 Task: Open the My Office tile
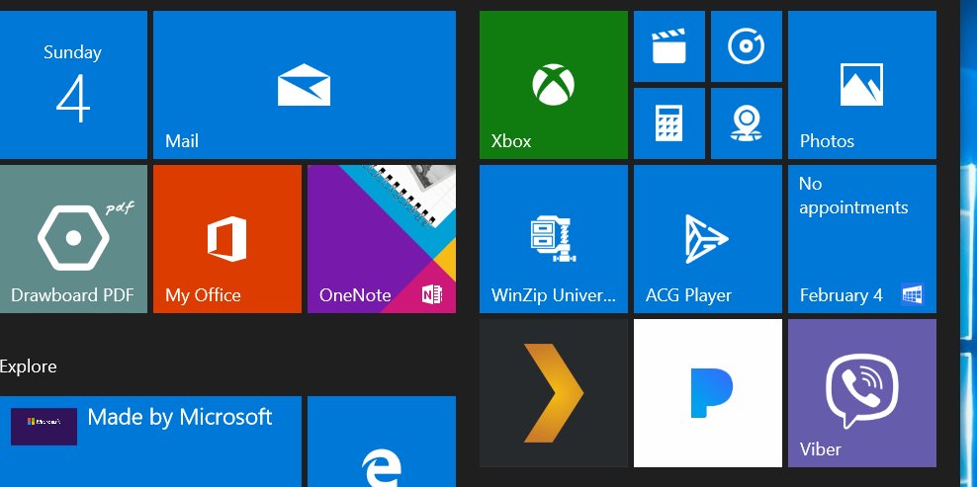click(227, 238)
